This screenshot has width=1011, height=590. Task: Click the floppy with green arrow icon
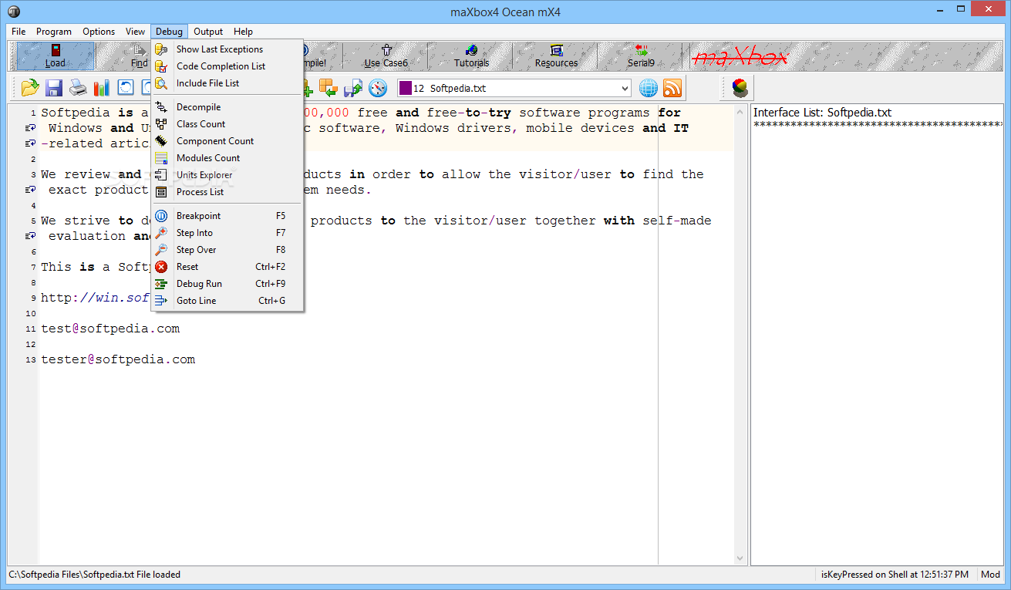pos(353,88)
